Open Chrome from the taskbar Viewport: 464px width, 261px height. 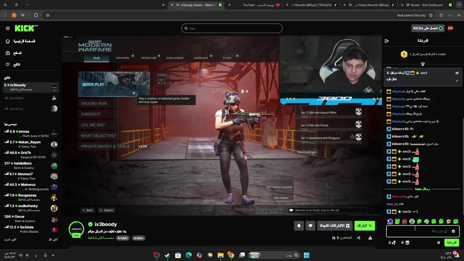(x=231, y=255)
